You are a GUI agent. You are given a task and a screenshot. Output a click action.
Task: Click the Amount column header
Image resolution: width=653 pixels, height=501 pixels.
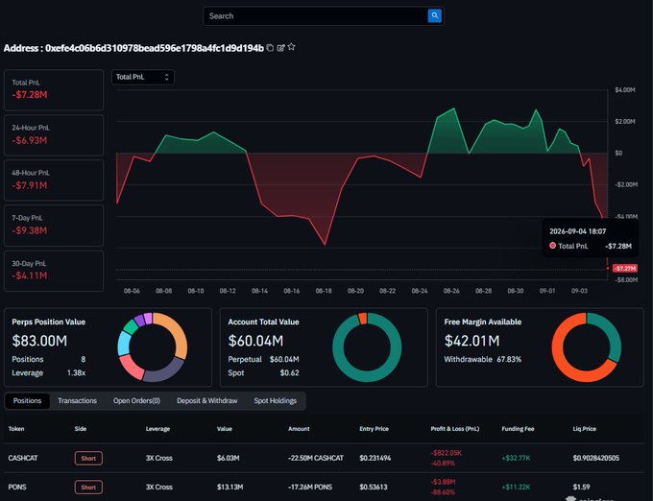(299, 429)
